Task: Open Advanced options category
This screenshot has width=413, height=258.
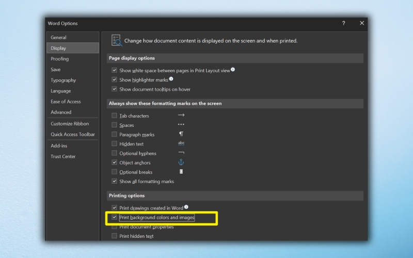Action: click(x=73, y=112)
